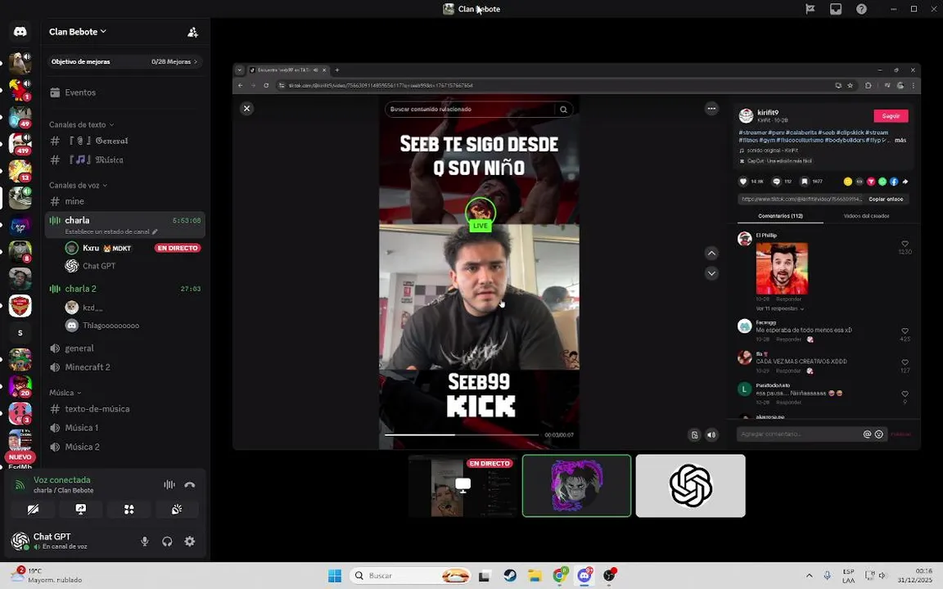The width and height of the screenshot is (943, 589).
Task: Open texto-de-música channel
Action: coord(125,409)
